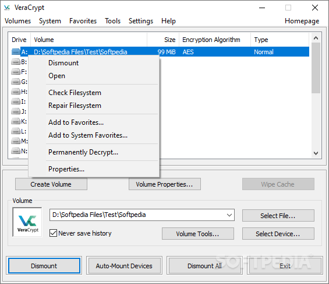Toggle Never save history checkbox

pos(53,233)
